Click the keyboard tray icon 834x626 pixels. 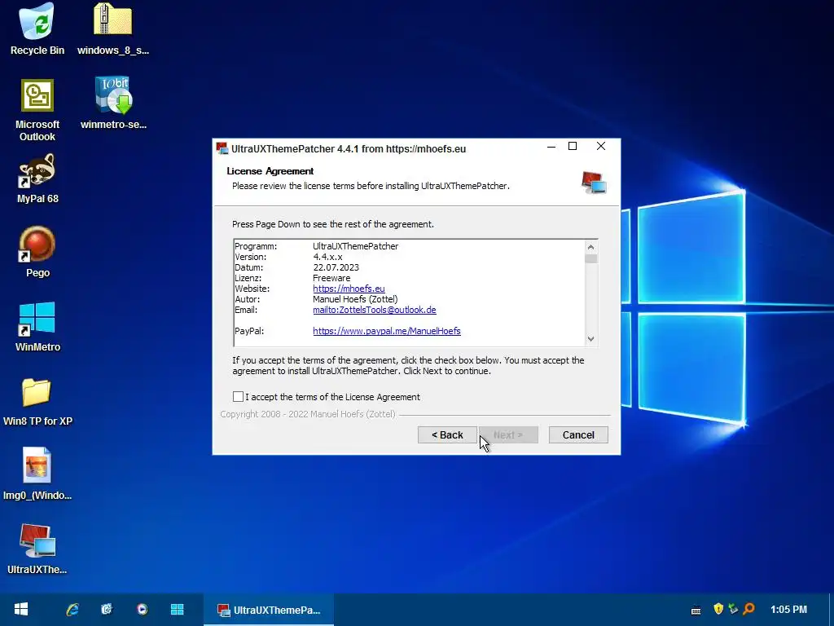point(696,610)
